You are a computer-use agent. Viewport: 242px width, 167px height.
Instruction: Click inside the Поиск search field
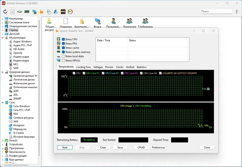click(x=216, y=11)
